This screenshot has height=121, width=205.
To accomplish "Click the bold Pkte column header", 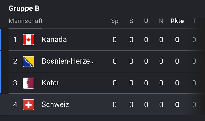I will (x=177, y=21).
